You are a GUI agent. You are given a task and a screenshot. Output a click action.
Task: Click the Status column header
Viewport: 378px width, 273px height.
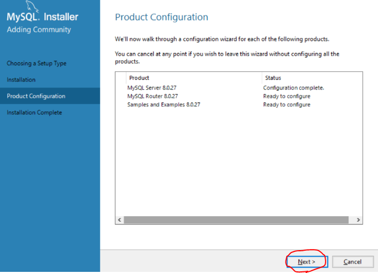[x=312, y=78]
